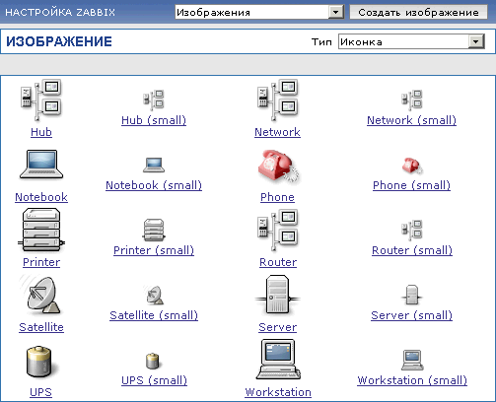Click the small Router icon image

coord(411,230)
